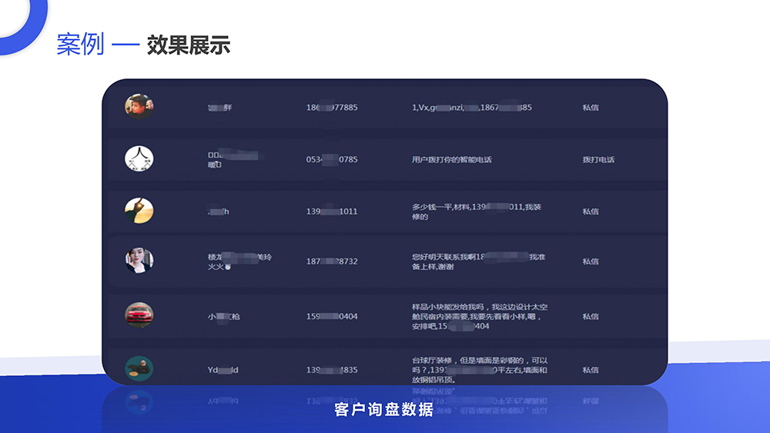
Task: Click the red car avatar
Action: (139, 315)
